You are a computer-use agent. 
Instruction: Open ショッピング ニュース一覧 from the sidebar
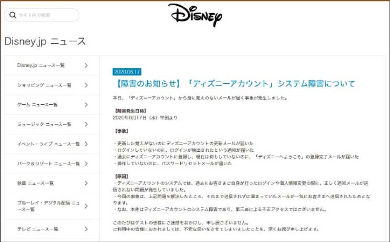(x=44, y=85)
